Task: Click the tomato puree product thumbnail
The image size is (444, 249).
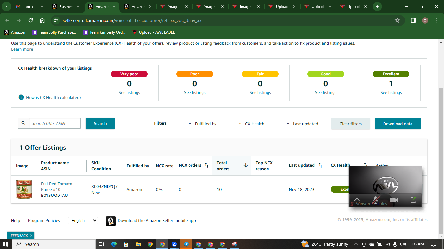Action: coord(24,189)
